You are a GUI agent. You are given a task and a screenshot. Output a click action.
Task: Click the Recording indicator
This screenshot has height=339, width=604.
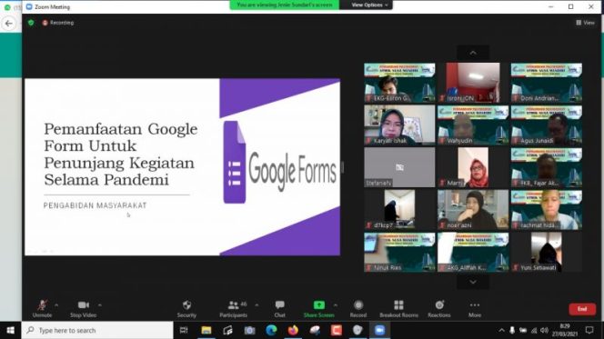tap(58, 23)
